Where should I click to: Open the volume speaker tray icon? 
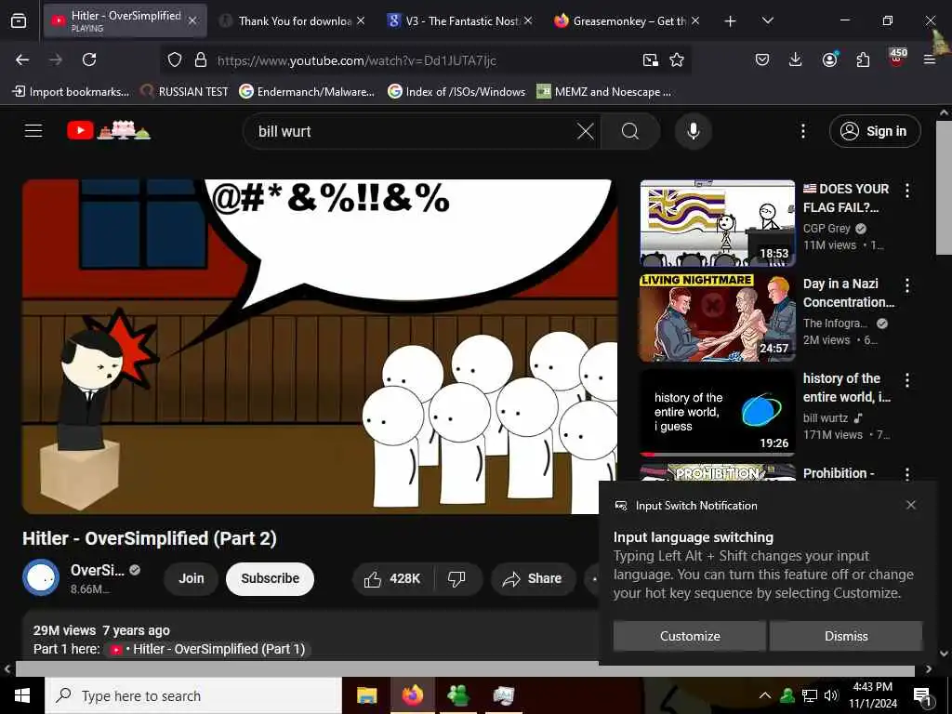(x=831, y=695)
